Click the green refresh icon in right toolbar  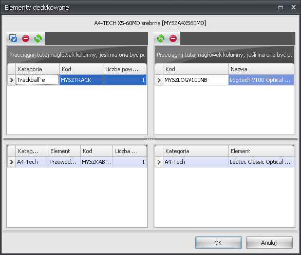(x=161, y=38)
